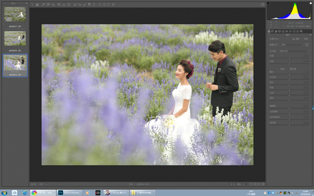
Task: Adjust the 阴影 (Shadows) slider
Action: coord(289,90)
